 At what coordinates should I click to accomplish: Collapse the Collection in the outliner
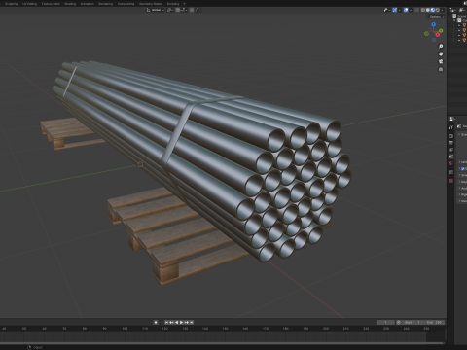coord(454,20)
